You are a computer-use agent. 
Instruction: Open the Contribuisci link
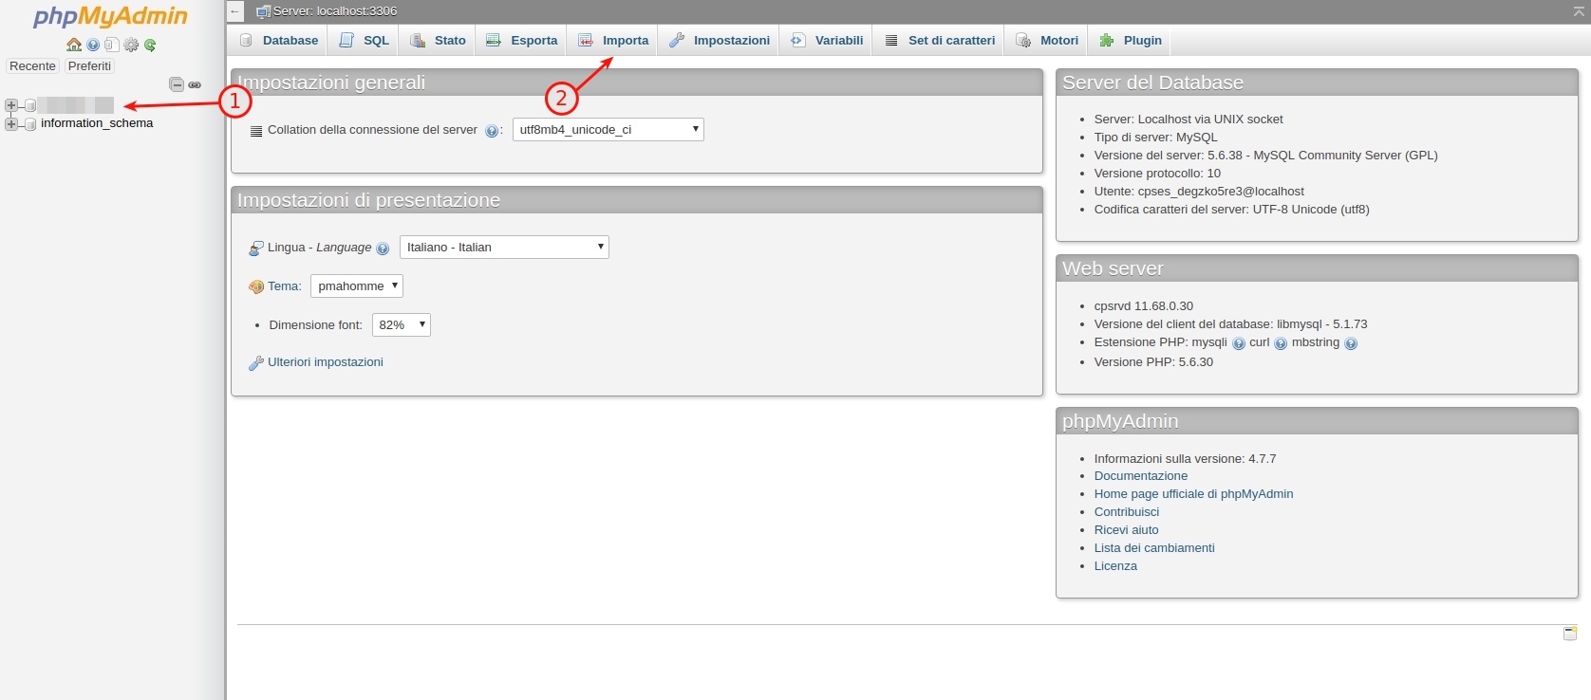pos(1127,512)
